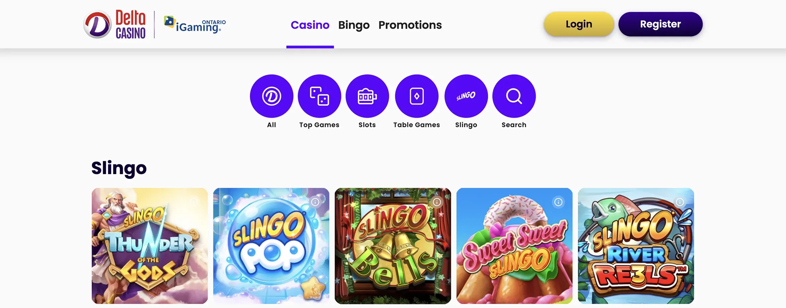Choose the Table Games card icon
The image size is (786, 308).
click(x=416, y=96)
